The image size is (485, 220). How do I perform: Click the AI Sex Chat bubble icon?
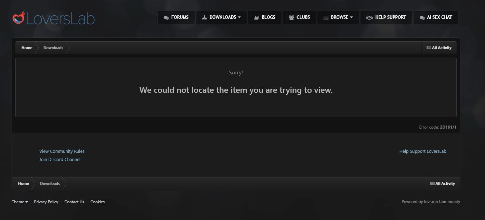tap(422, 17)
